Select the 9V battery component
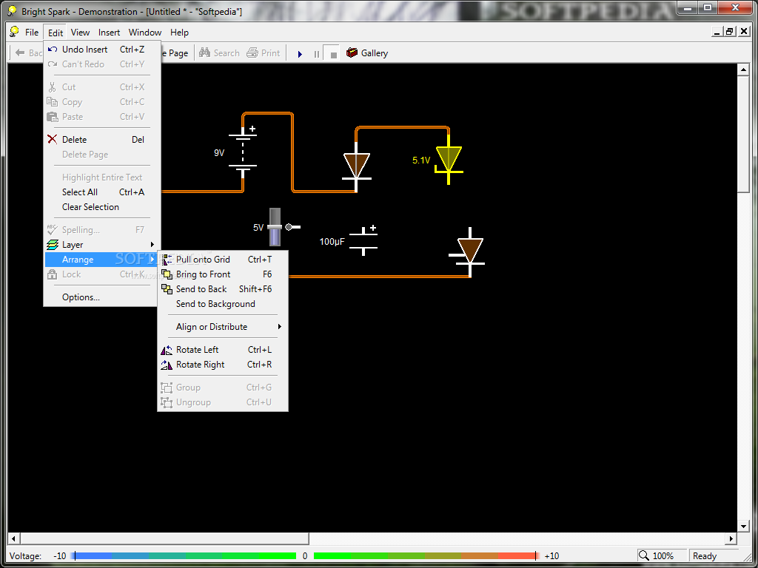Image resolution: width=758 pixels, height=568 pixels. (x=243, y=151)
